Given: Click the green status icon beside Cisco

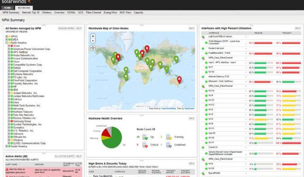Looking at the screenshot, I should 12,61.
